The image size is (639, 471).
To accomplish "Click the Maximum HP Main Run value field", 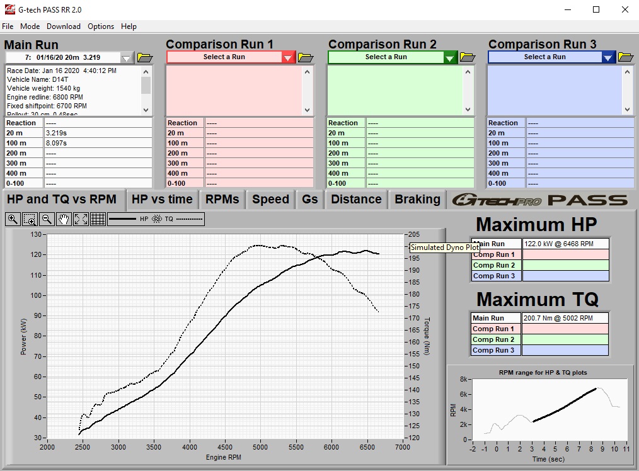I will coord(565,244).
